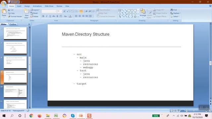This screenshot has height=119, width=212.
Task: Open PowerPoint Help question mark
Action: coord(210,6)
